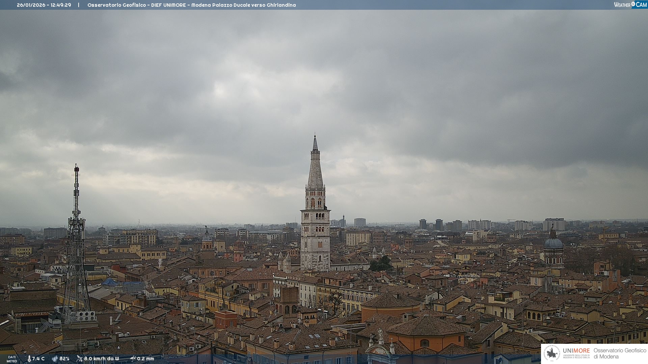The width and height of the screenshot is (648, 364).
Task: Click the 0.2 mm rainfall reading
Action: (x=145, y=359)
